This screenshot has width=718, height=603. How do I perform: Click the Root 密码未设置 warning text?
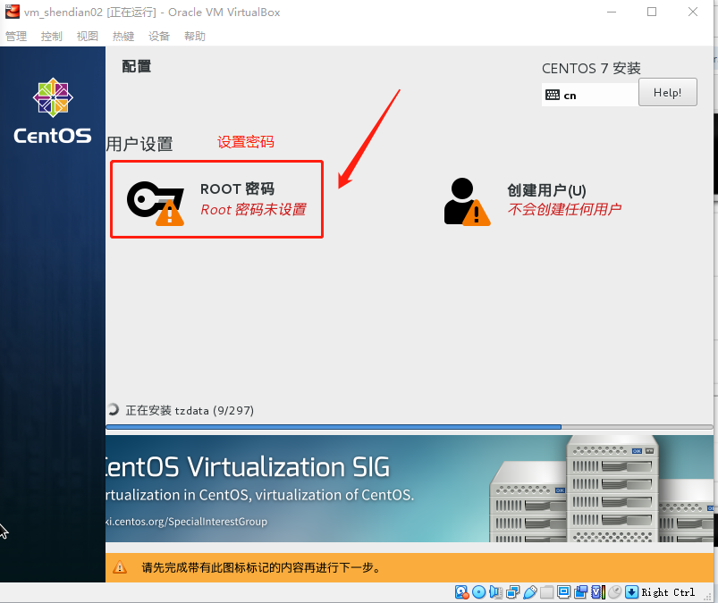[253, 210]
